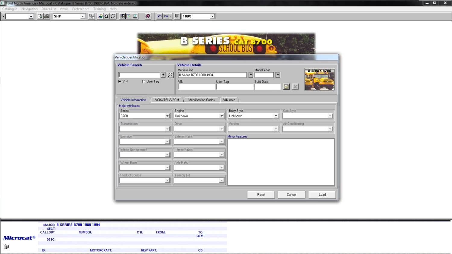
Task: Open the Body Style dropdown
Action: click(x=276, y=116)
